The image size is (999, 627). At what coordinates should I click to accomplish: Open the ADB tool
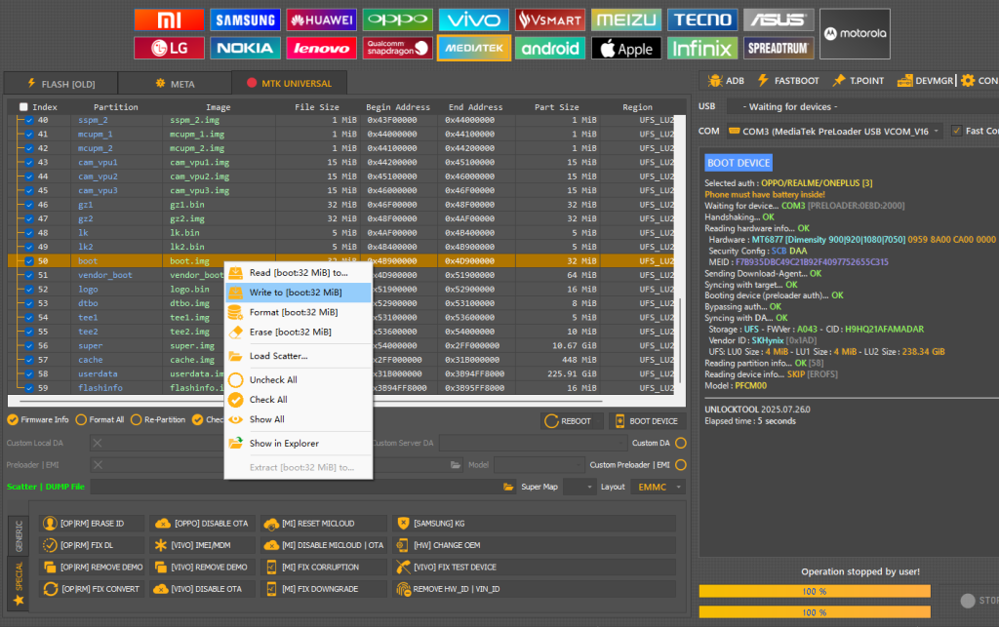(x=726, y=81)
